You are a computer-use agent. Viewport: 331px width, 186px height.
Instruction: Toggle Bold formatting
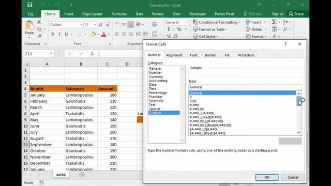coord(53,34)
